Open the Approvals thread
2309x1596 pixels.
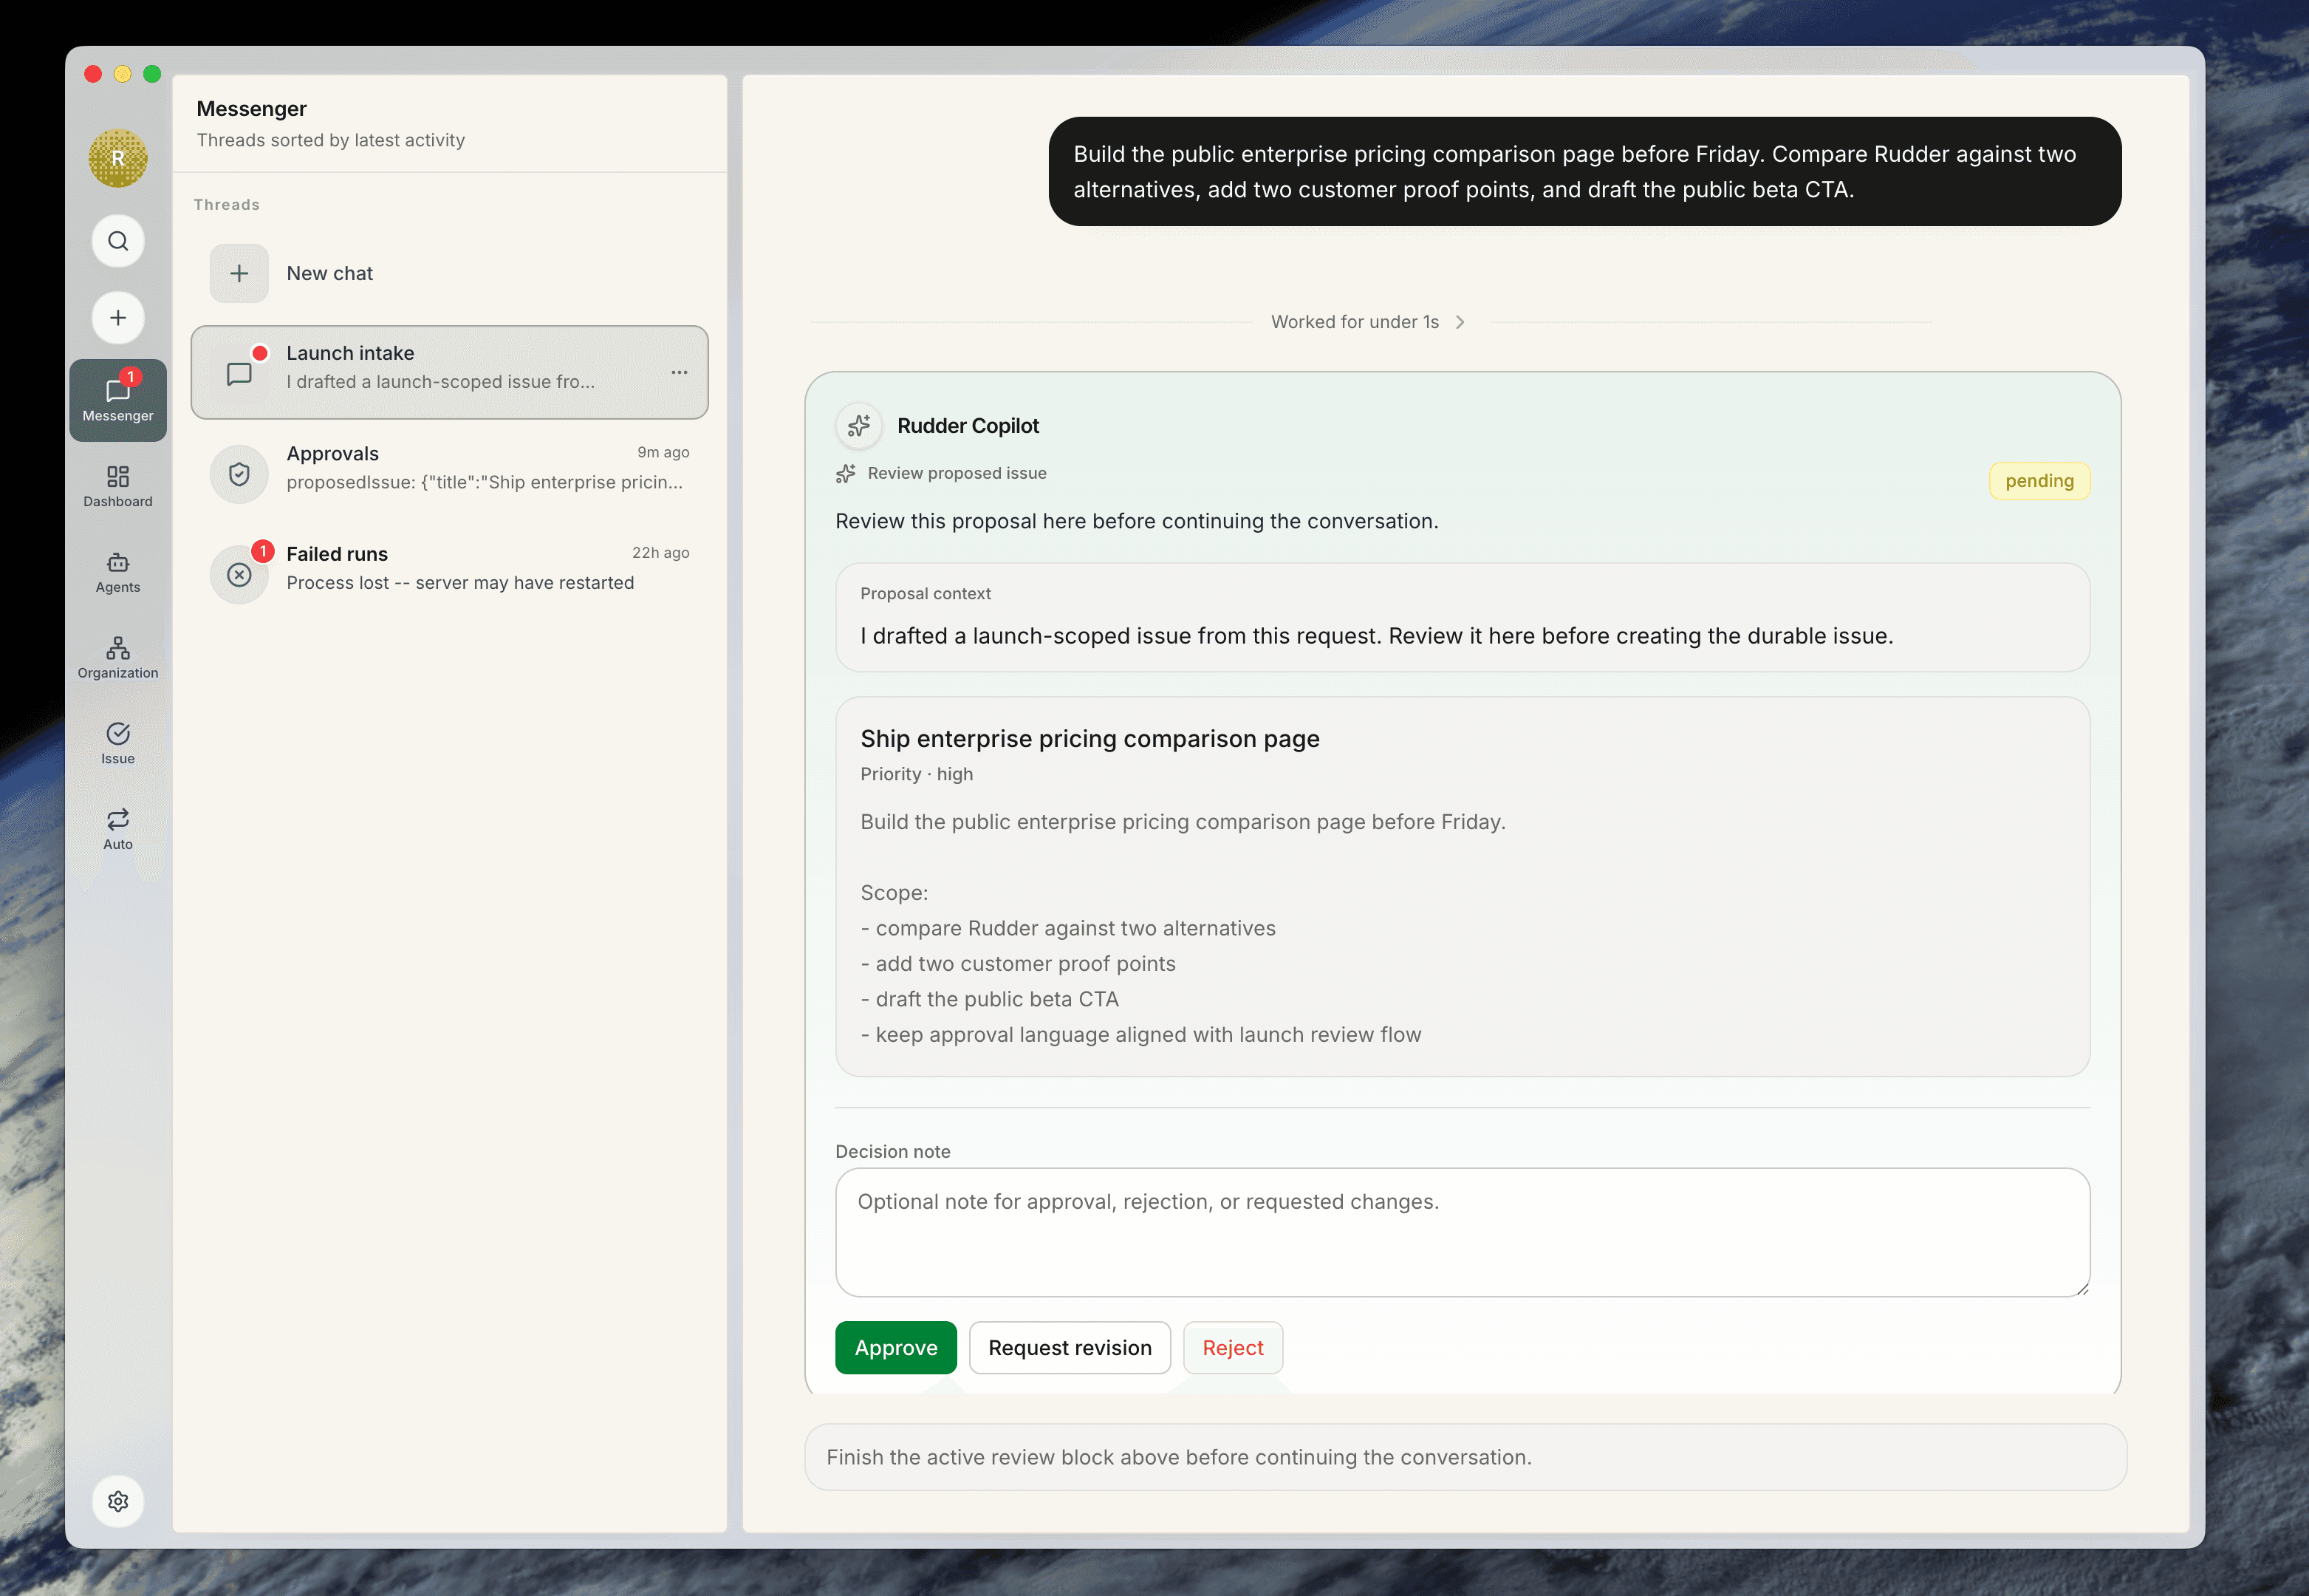click(450, 473)
